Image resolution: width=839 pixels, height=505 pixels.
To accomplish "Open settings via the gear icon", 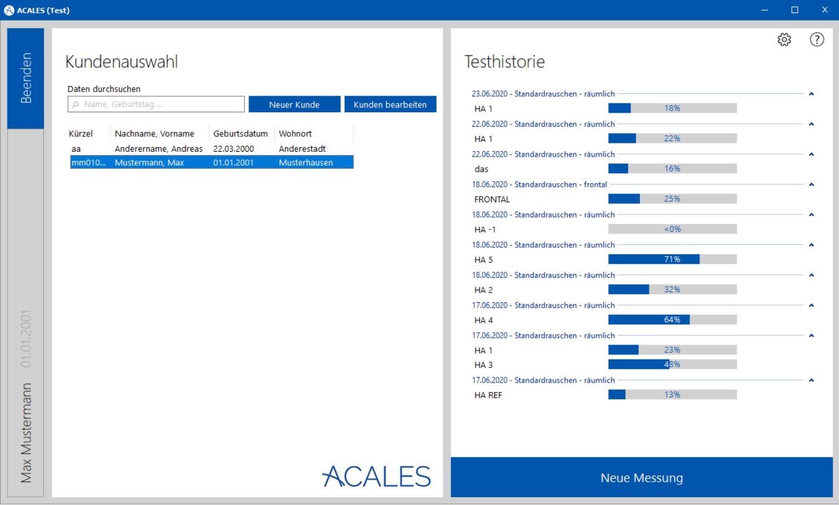I will pyautogui.click(x=784, y=39).
